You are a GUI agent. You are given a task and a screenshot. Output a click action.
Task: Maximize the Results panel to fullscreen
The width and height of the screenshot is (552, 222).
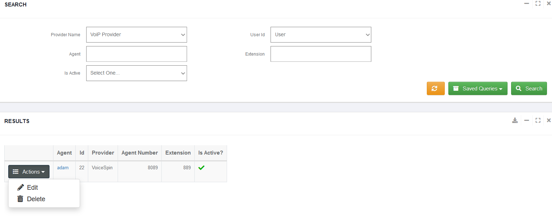[538, 121]
